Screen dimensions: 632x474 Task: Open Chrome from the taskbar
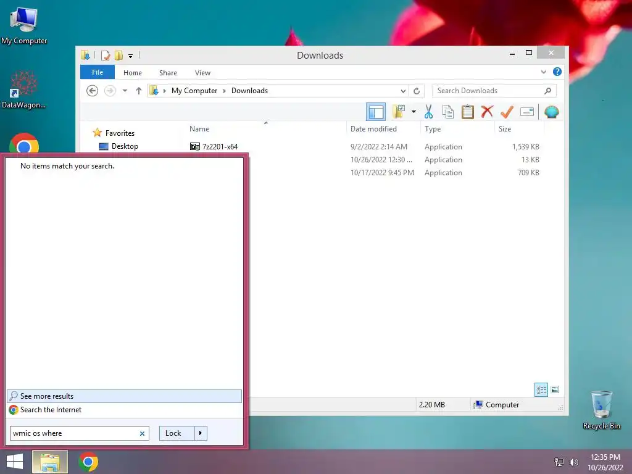point(88,462)
